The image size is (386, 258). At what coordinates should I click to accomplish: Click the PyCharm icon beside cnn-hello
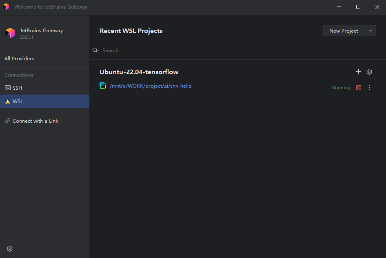click(x=103, y=86)
